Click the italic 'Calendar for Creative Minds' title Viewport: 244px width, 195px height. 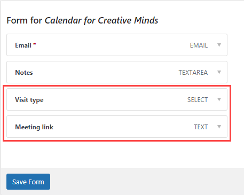pos(101,20)
